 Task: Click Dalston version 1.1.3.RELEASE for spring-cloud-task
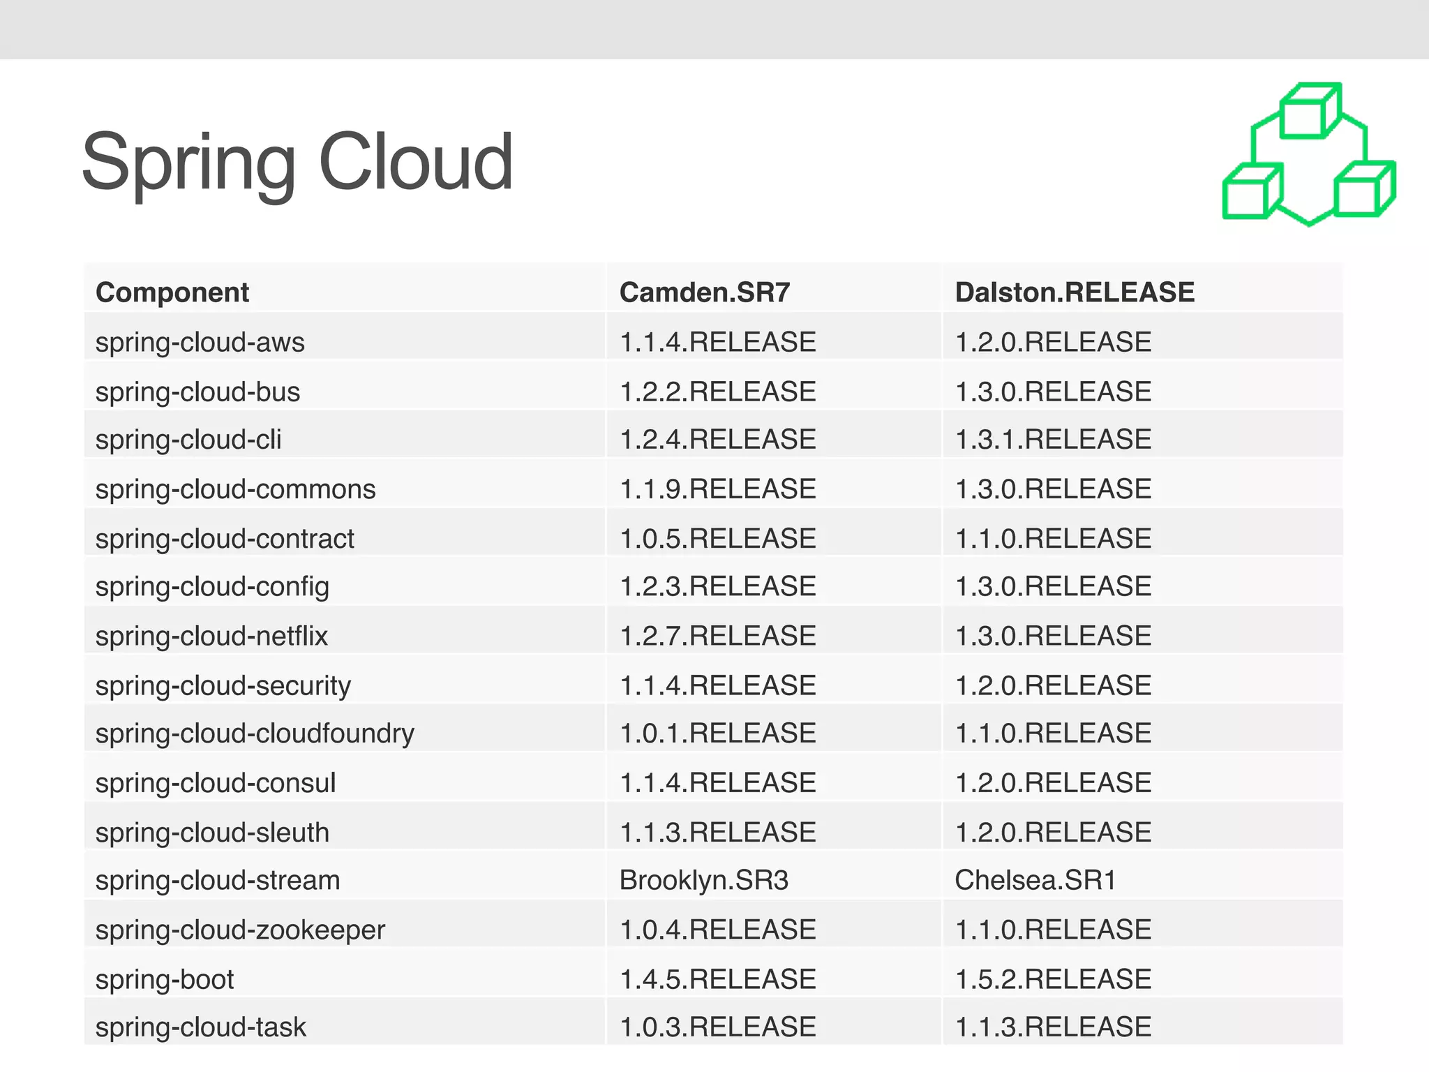pyautogui.click(x=1053, y=1027)
